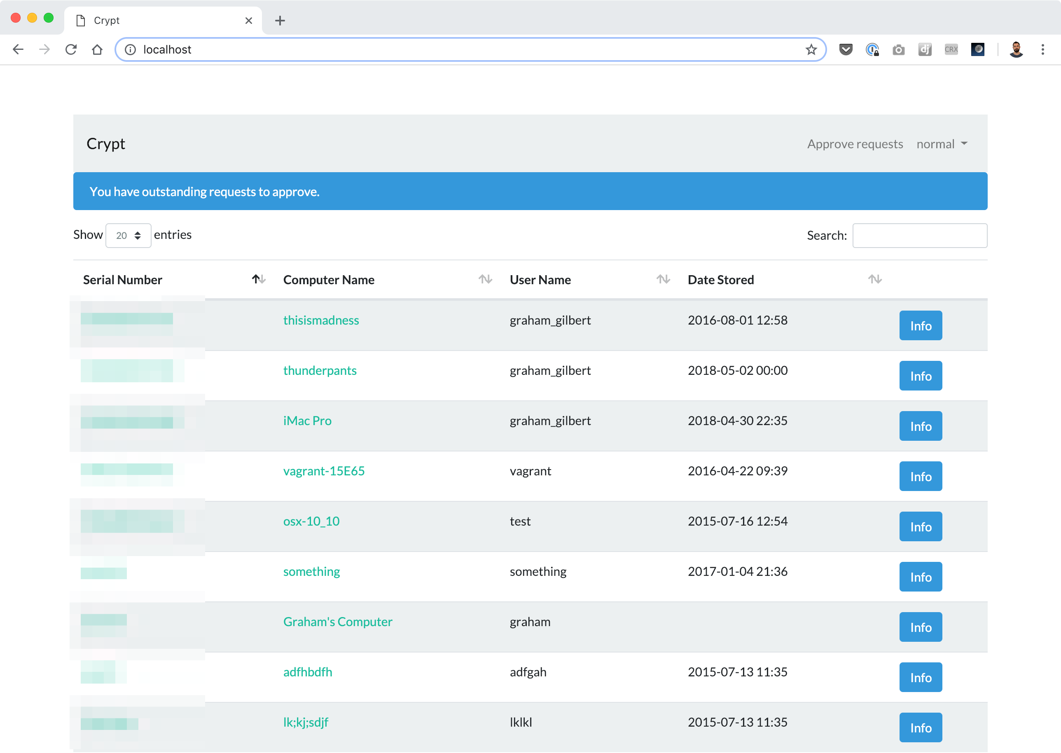Viewport: 1061px width, 753px height.
Task: Open the Pocket extension icon
Action: [846, 49]
